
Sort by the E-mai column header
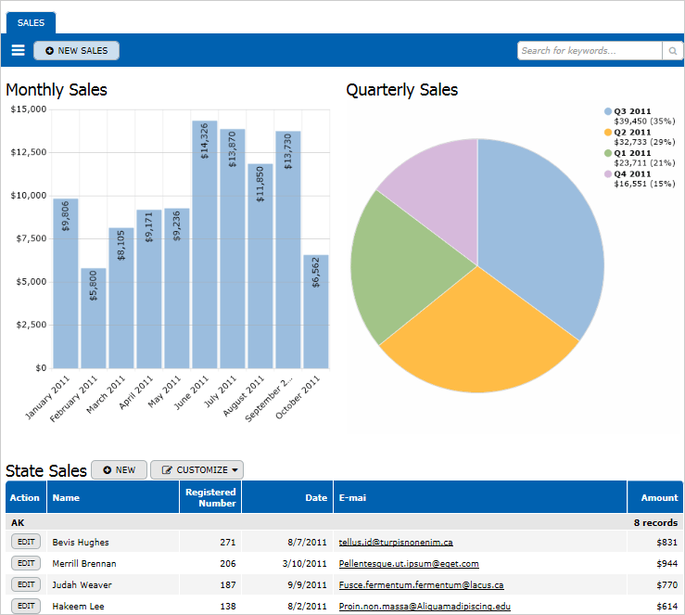[x=480, y=497]
